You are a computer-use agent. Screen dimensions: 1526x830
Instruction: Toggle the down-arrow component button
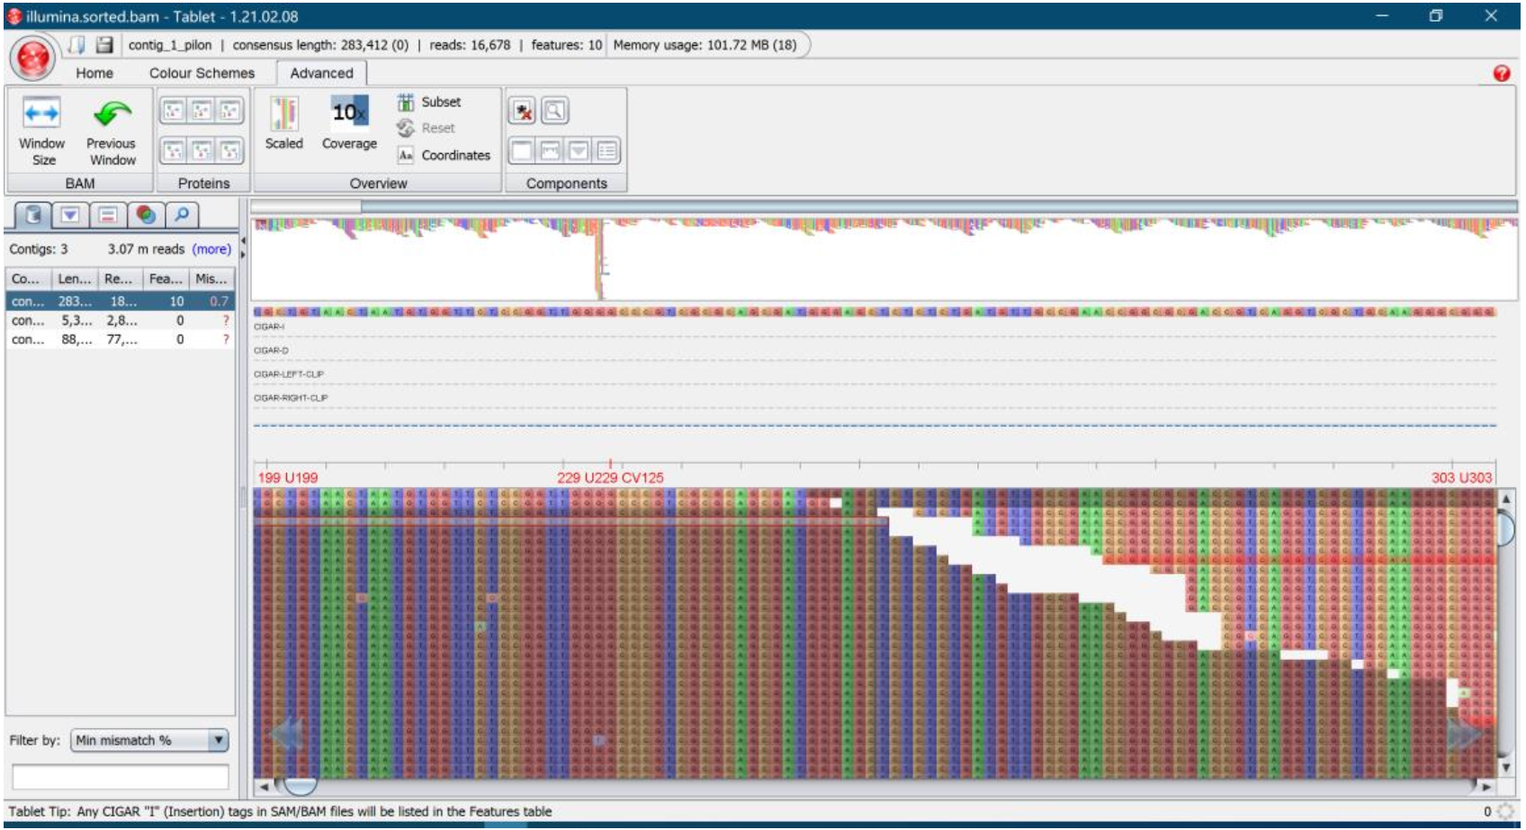point(579,150)
